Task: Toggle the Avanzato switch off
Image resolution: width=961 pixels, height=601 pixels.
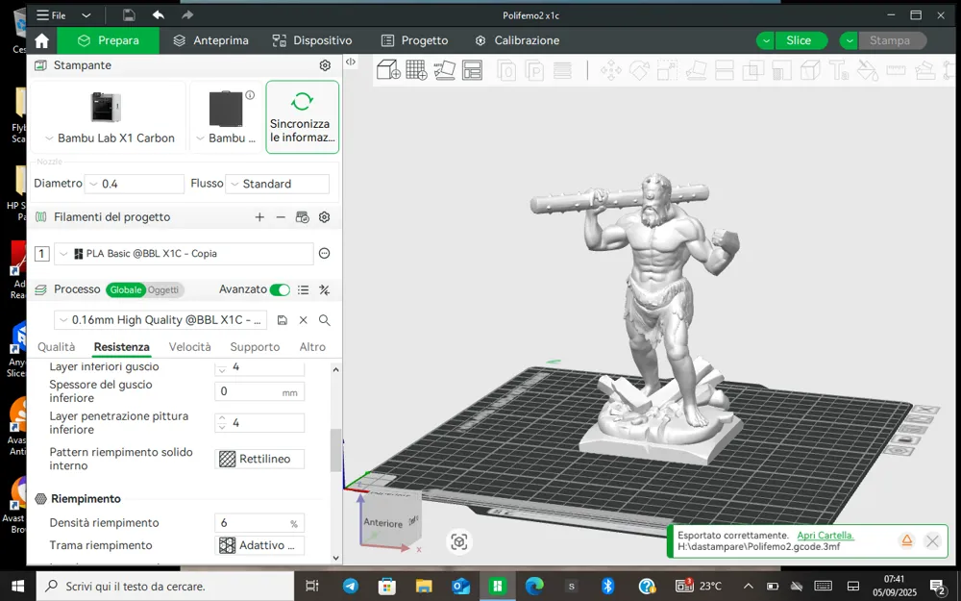Action: point(280,289)
